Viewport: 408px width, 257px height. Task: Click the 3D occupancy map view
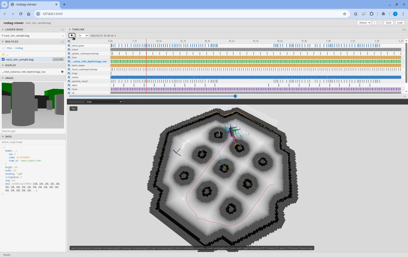[237, 178]
